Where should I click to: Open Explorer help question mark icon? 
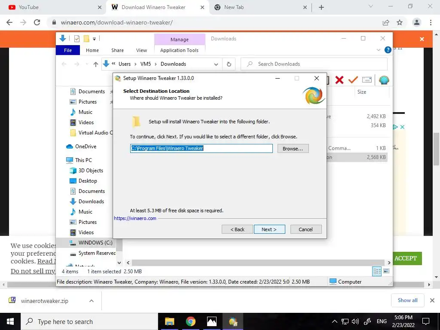[388, 50]
